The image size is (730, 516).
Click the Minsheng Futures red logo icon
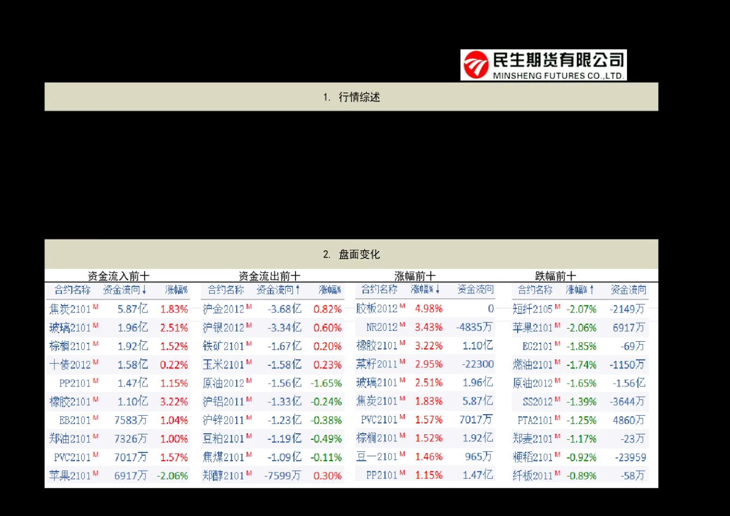(476, 66)
